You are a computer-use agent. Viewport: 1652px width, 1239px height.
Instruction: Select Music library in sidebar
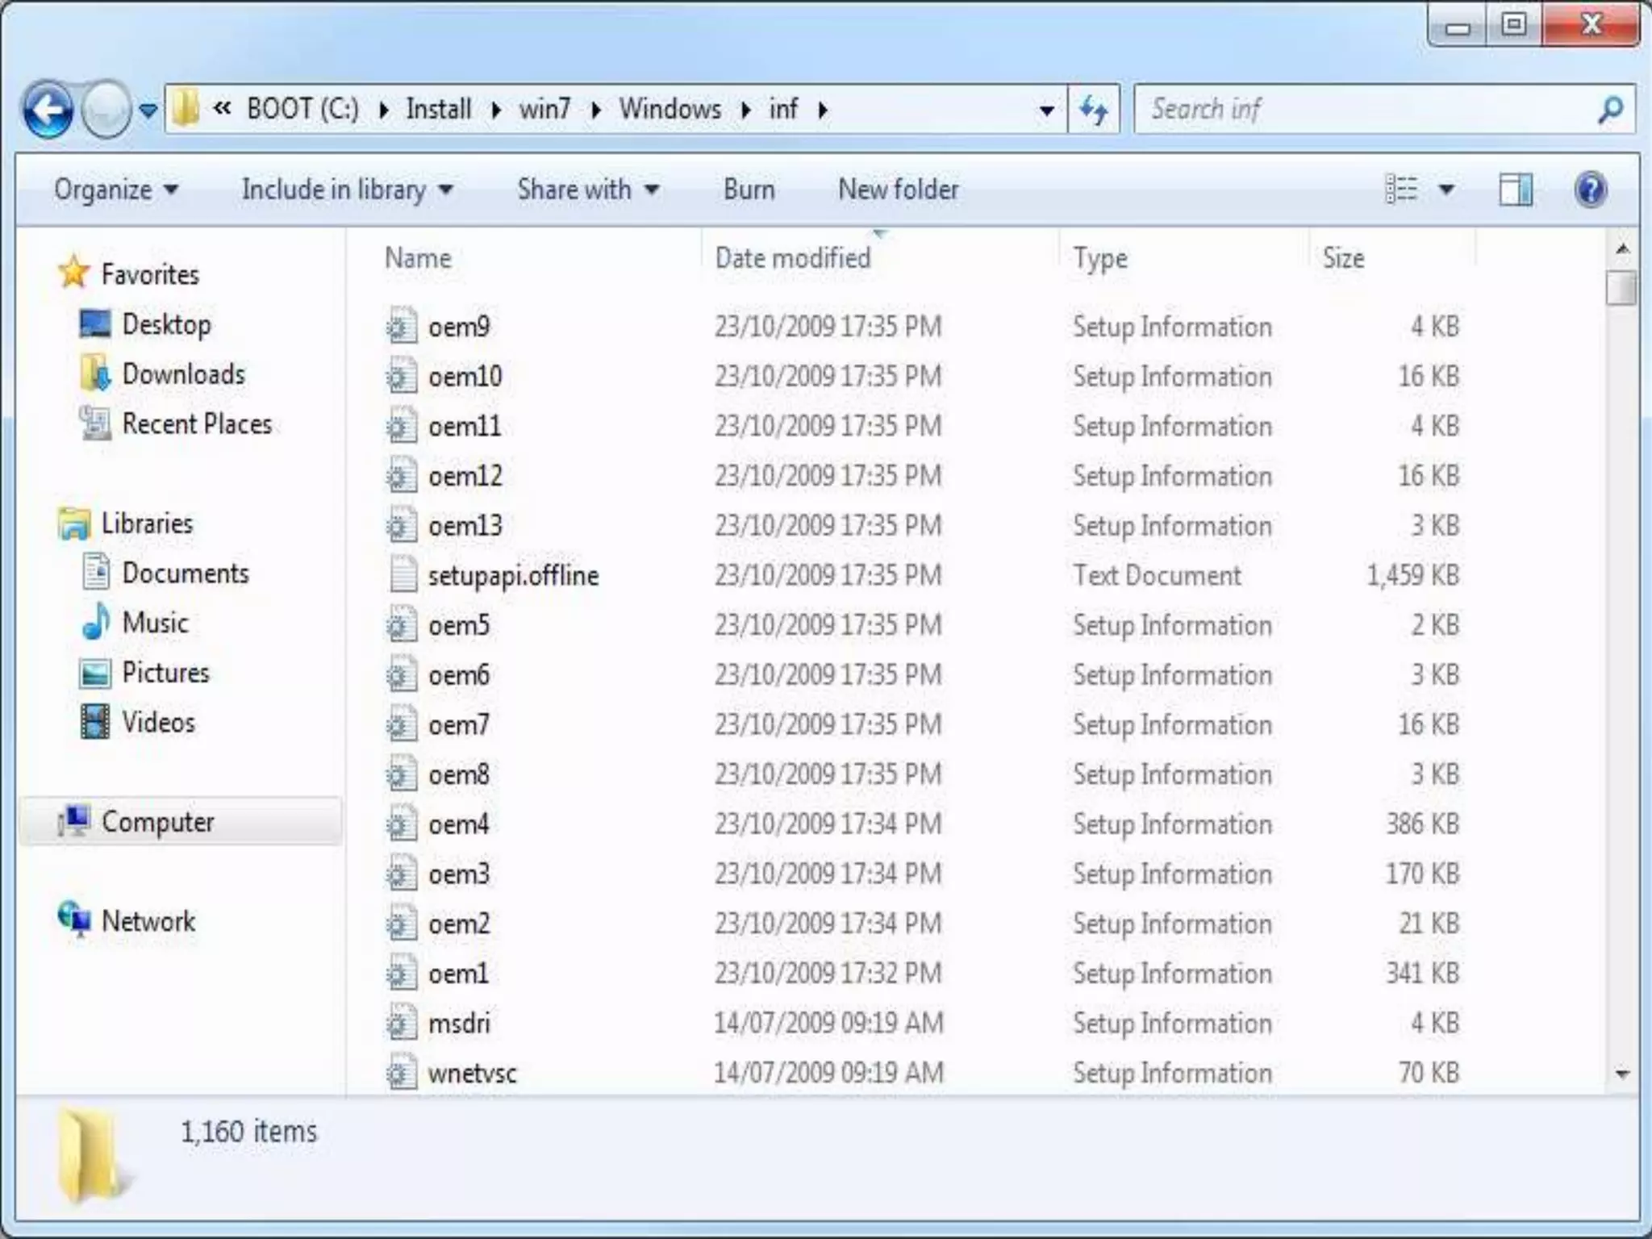coord(155,623)
